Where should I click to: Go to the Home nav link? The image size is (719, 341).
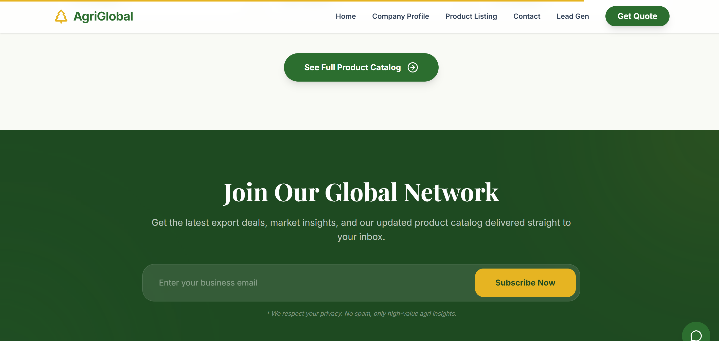tap(346, 16)
